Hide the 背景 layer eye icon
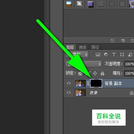The image size is (134, 134). point(69,92)
